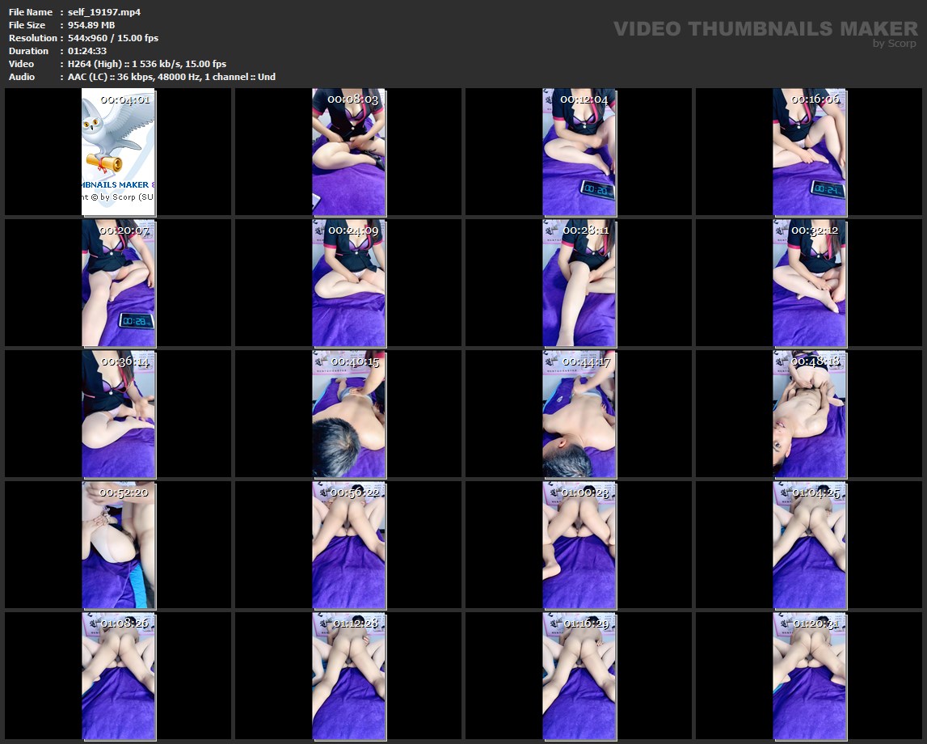Click the timestamp label 01:00:23
Viewport: 927px width, 744px height.
pyautogui.click(x=586, y=492)
